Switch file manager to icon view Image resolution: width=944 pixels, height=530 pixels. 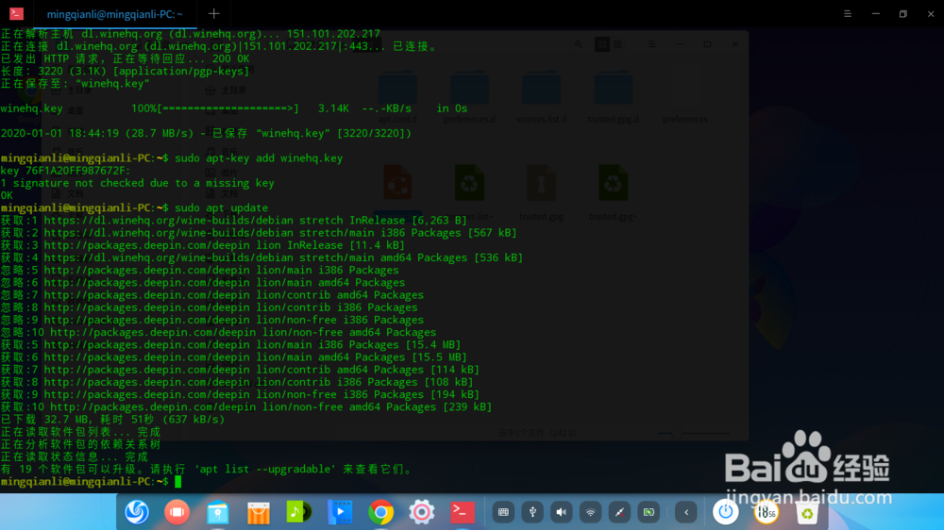click(x=602, y=44)
